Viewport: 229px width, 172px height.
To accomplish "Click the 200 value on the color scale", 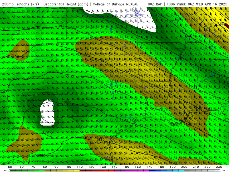I will click(184, 167).
